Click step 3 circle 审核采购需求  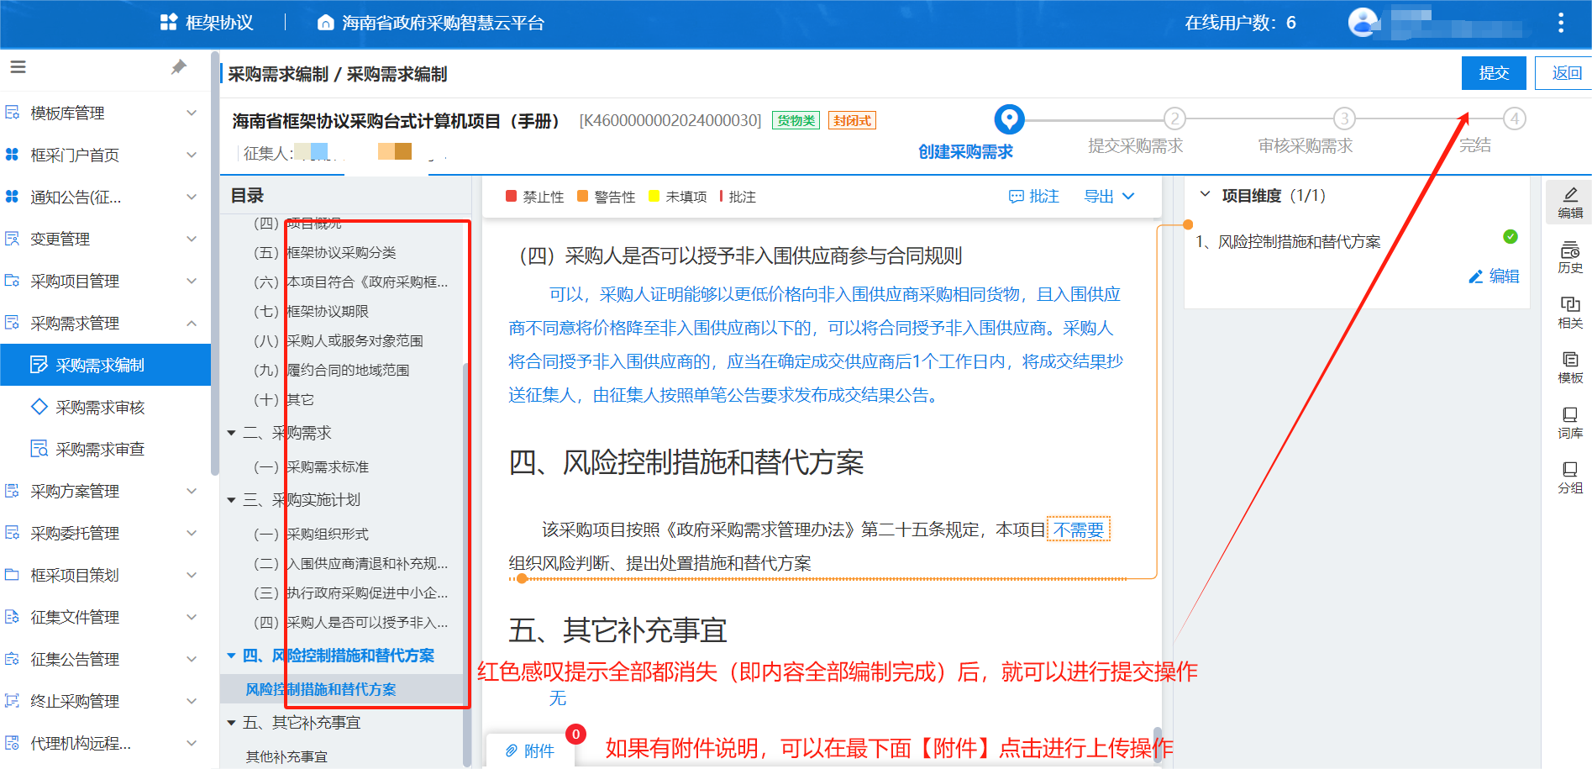[x=1344, y=119]
